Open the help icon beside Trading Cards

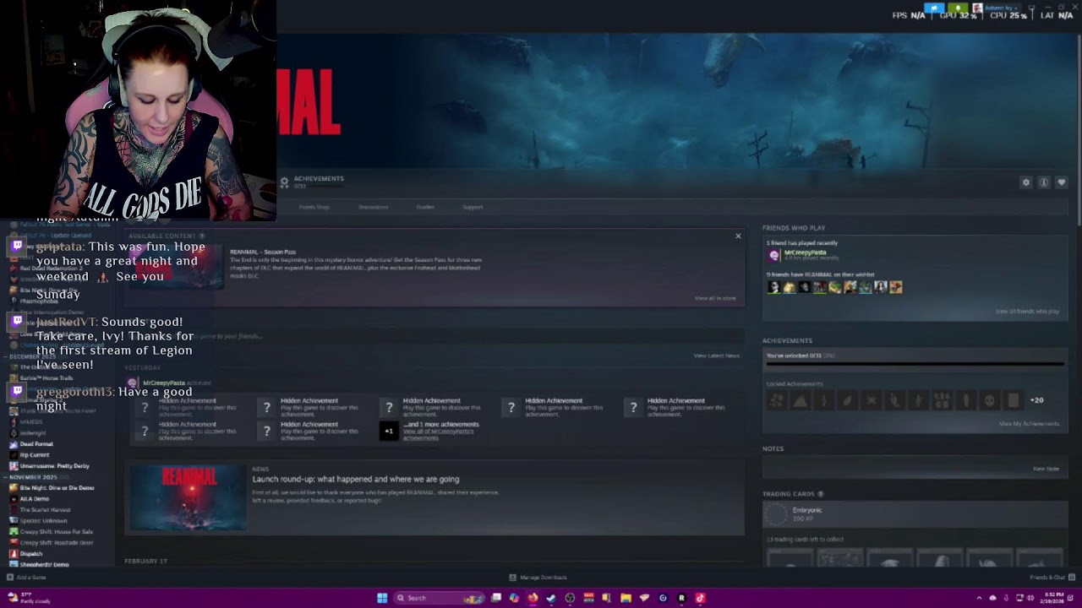click(x=820, y=494)
